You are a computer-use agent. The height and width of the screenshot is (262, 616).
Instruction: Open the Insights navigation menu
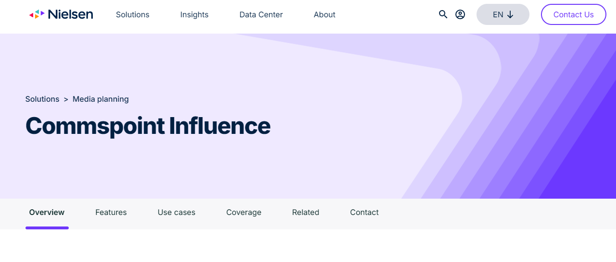click(194, 15)
